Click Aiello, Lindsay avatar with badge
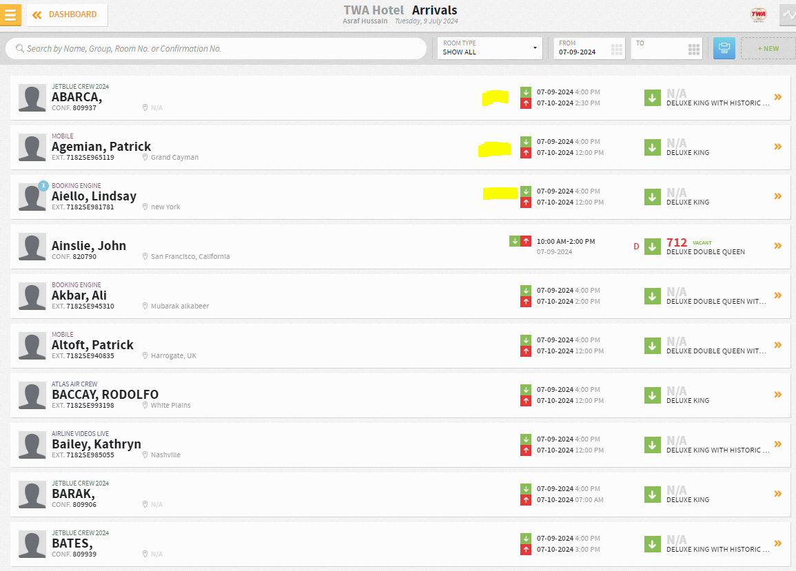796x571 pixels. point(32,197)
